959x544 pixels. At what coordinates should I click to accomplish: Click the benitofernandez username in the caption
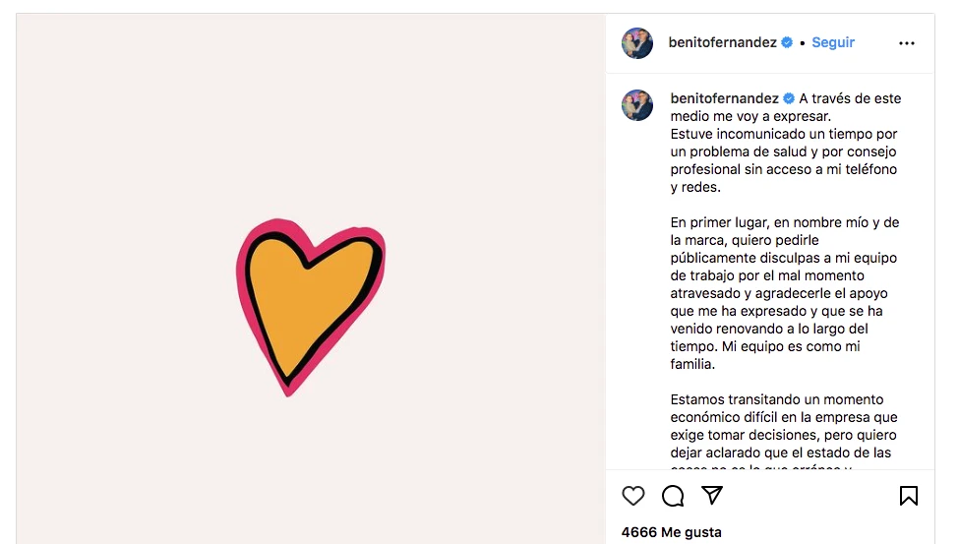click(724, 98)
